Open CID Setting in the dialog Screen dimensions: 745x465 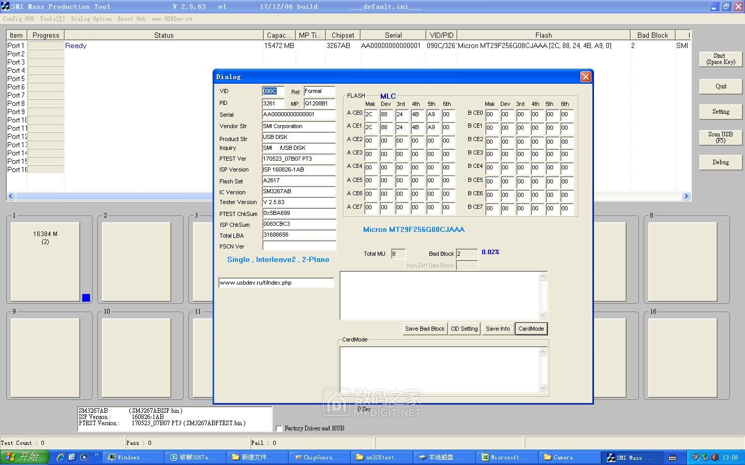pyautogui.click(x=464, y=329)
